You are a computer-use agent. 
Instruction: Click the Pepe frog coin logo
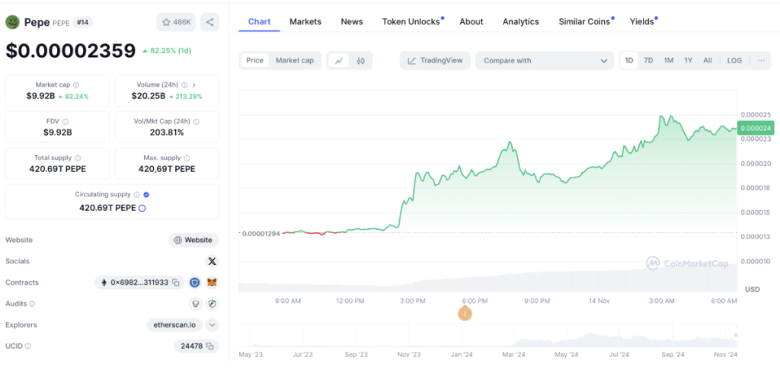pos(12,22)
